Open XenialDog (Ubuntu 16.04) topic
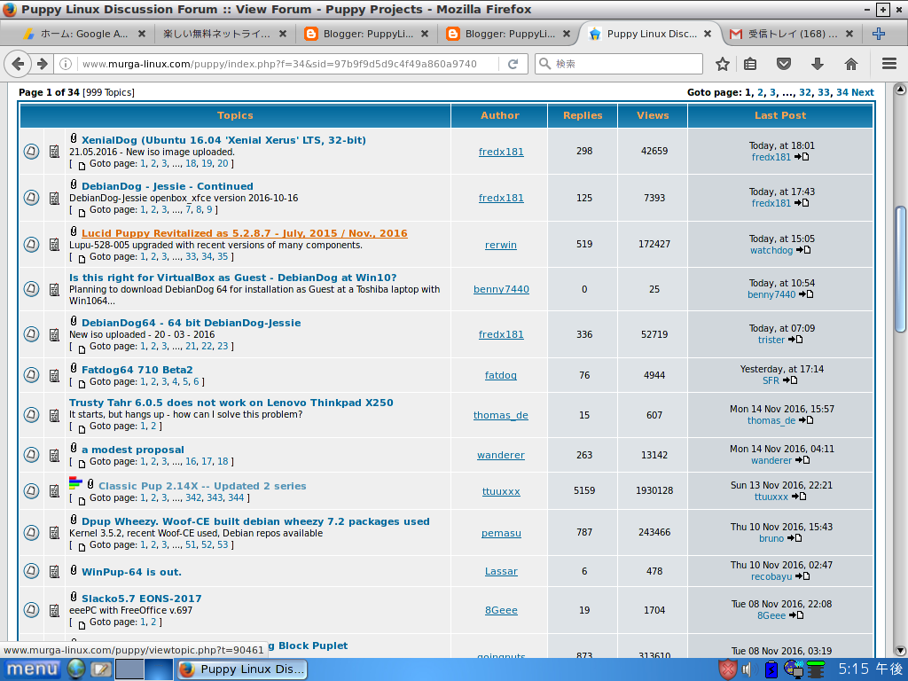The width and height of the screenshot is (908, 681). (223, 140)
